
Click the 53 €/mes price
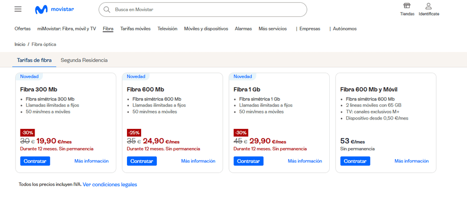[x=353, y=141]
